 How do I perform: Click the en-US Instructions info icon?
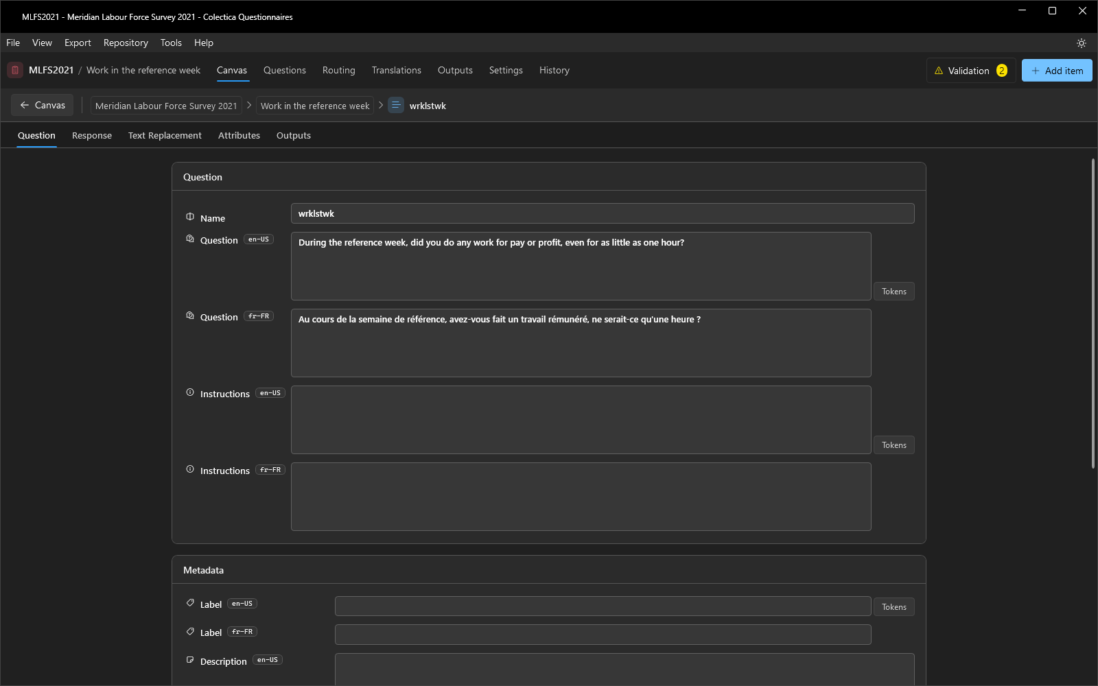point(190,392)
